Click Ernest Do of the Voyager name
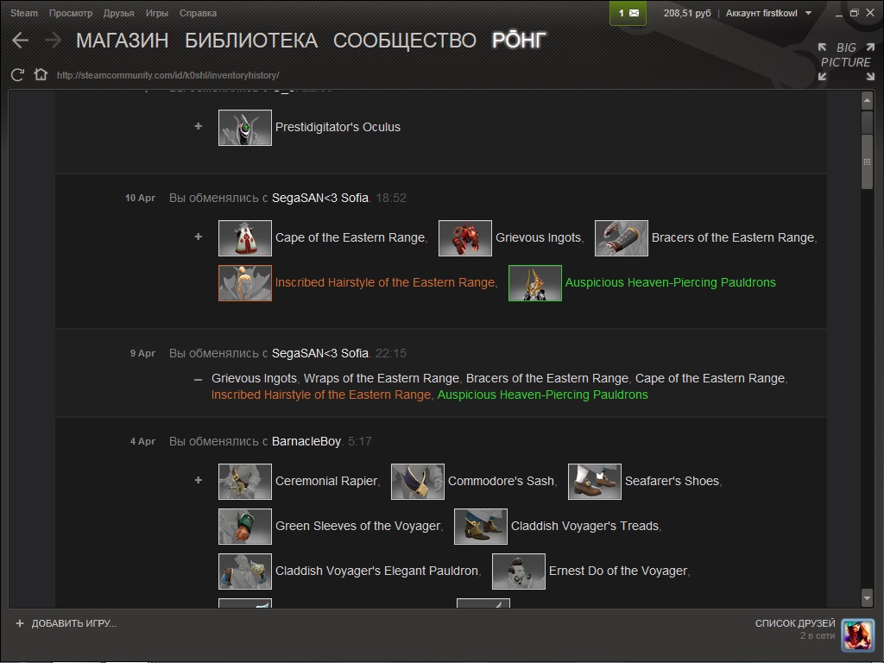884x663 pixels. pos(618,571)
